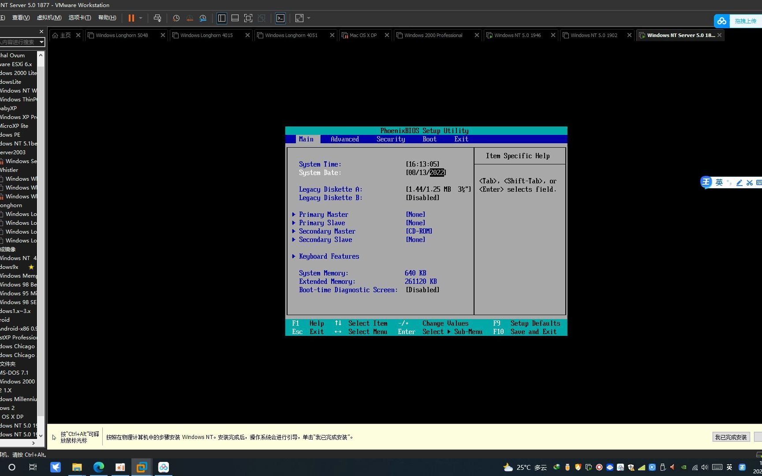
Task: Take a snapshot using clock-plus icon
Action: coord(176,18)
